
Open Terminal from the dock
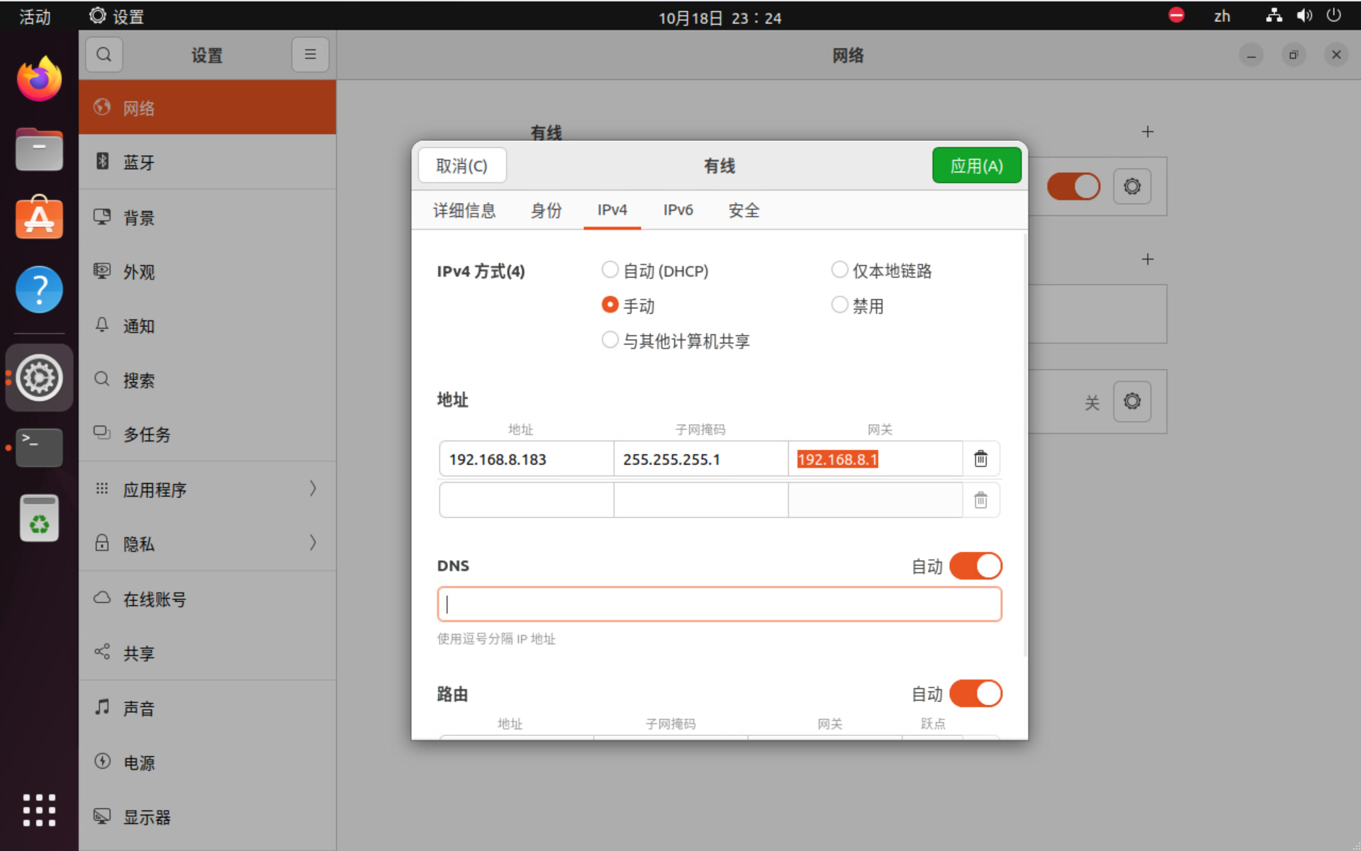coord(39,447)
